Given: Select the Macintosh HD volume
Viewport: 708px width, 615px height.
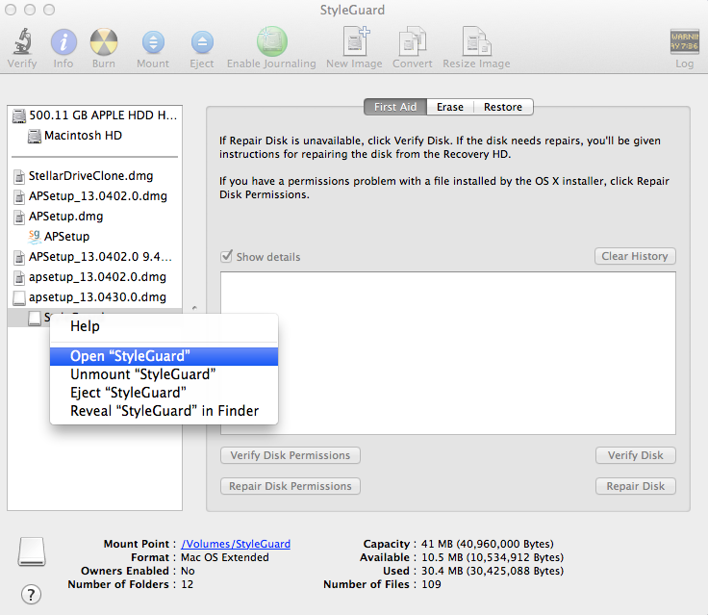Looking at the screenshot, I should click(x=95, y=136).
